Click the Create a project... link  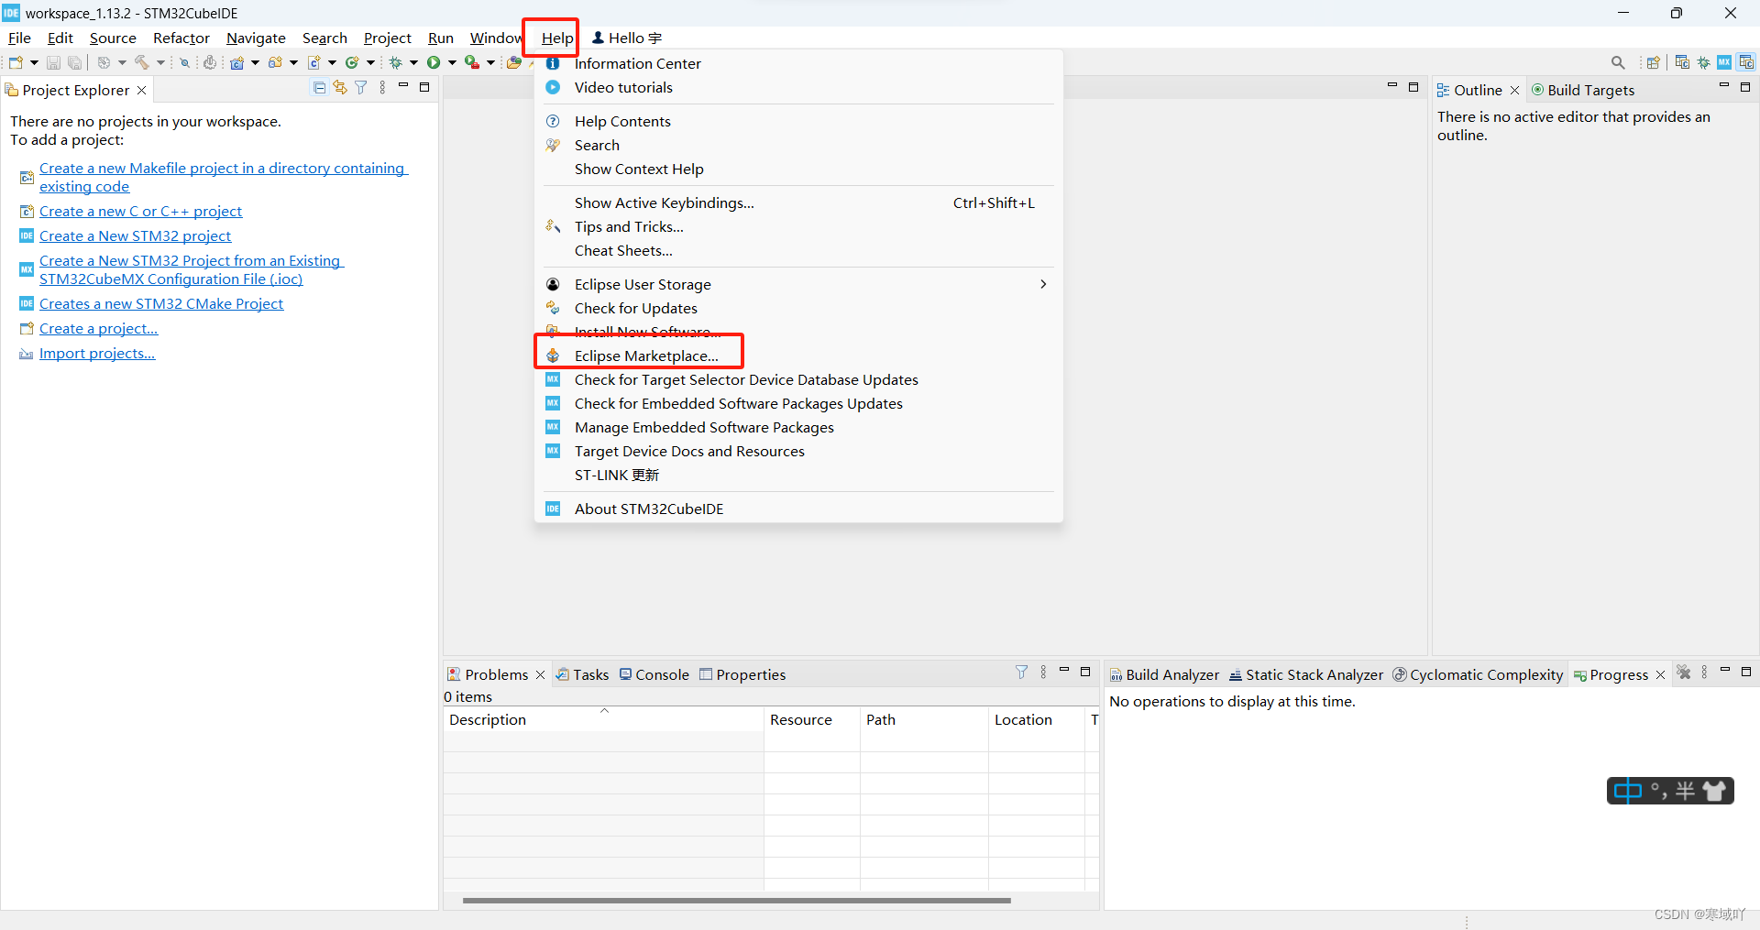click(98, 328)
